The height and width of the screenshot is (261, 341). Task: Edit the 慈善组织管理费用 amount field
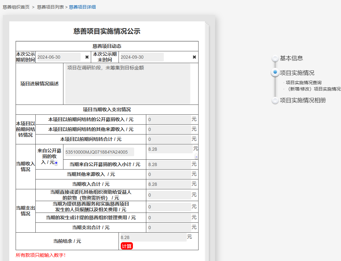tap(169, 218)
